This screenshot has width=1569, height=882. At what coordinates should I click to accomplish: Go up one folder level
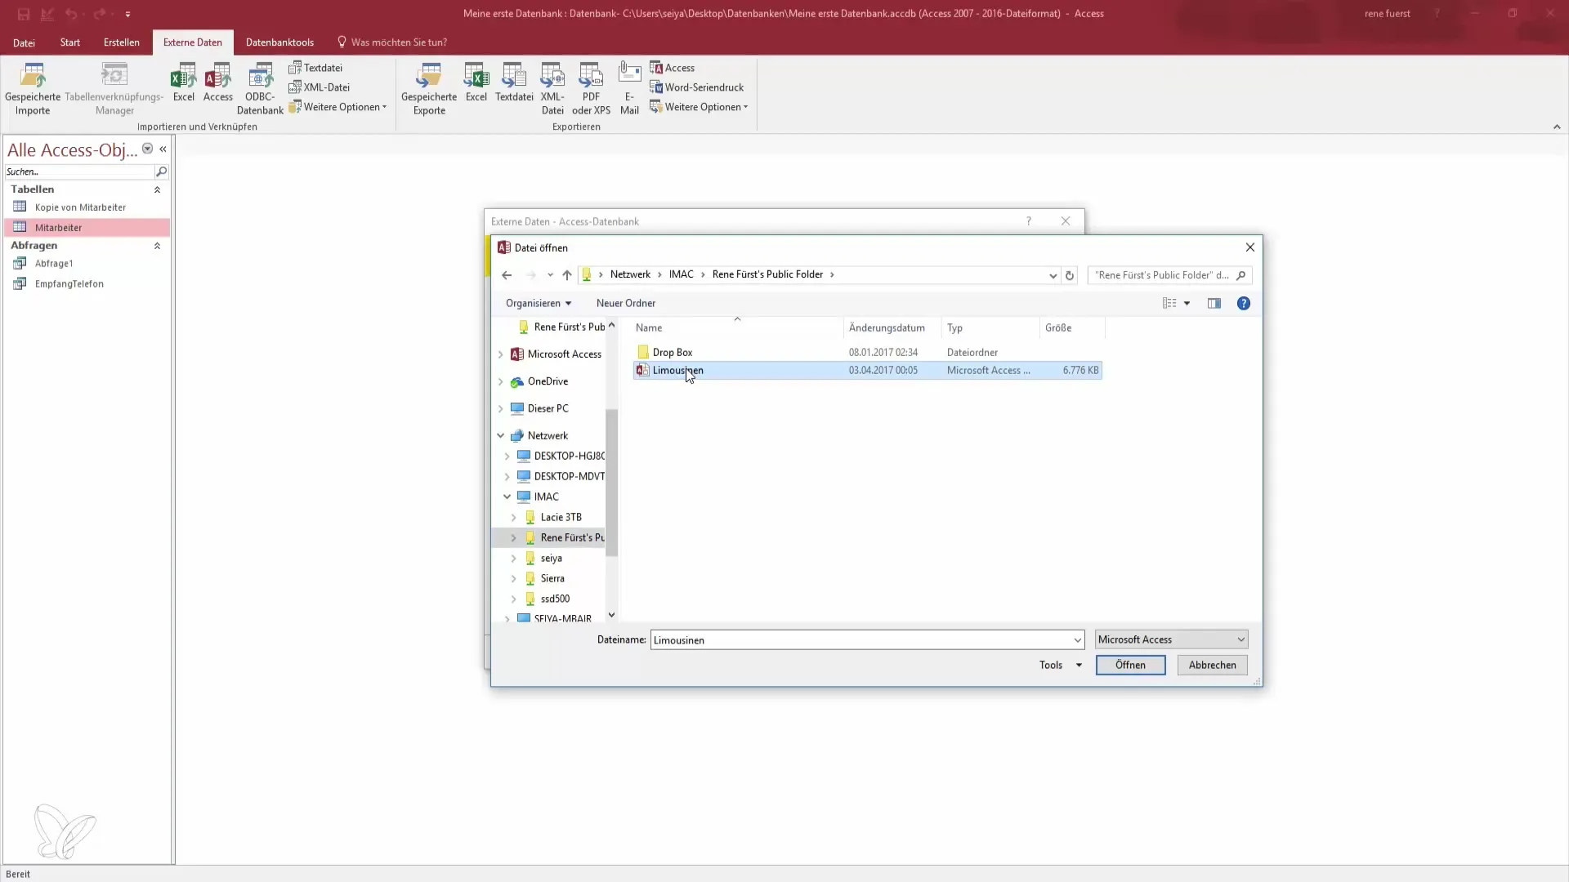pyautogui.click(x=567, y=275)
